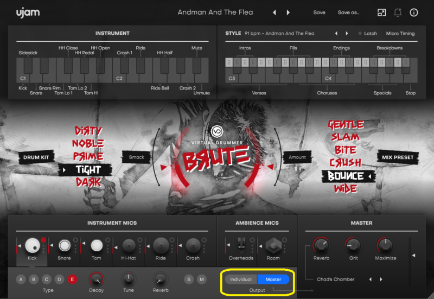Image resolution: width=434 pixels, height=299 pixels.
Task: Click the Kick Tune knob
Action: pos(128,279)
